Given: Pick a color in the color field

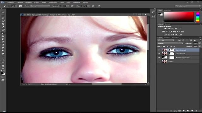Looking at the screenshot, I should [179, 17].
